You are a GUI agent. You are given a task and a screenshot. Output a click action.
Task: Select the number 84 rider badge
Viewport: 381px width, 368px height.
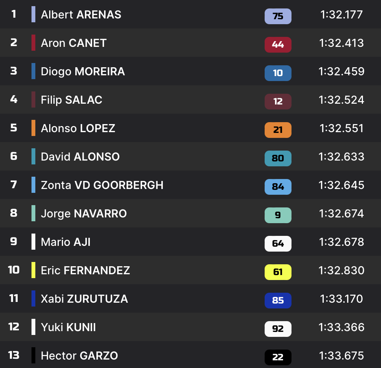coord(278,187)
